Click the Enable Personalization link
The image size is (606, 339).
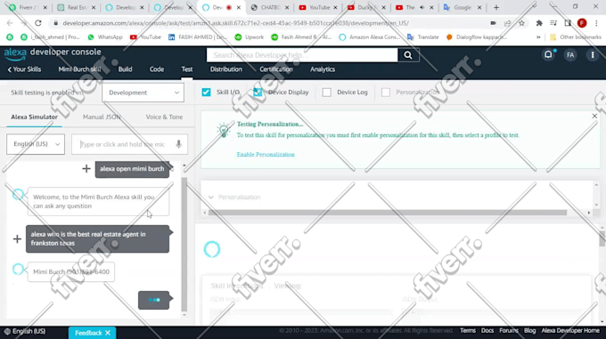266,154
